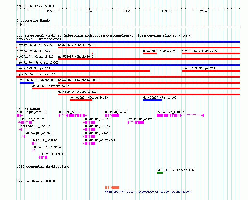
Task: Select Disease Genes (OMIM) track title
Action: coord(36,181)
